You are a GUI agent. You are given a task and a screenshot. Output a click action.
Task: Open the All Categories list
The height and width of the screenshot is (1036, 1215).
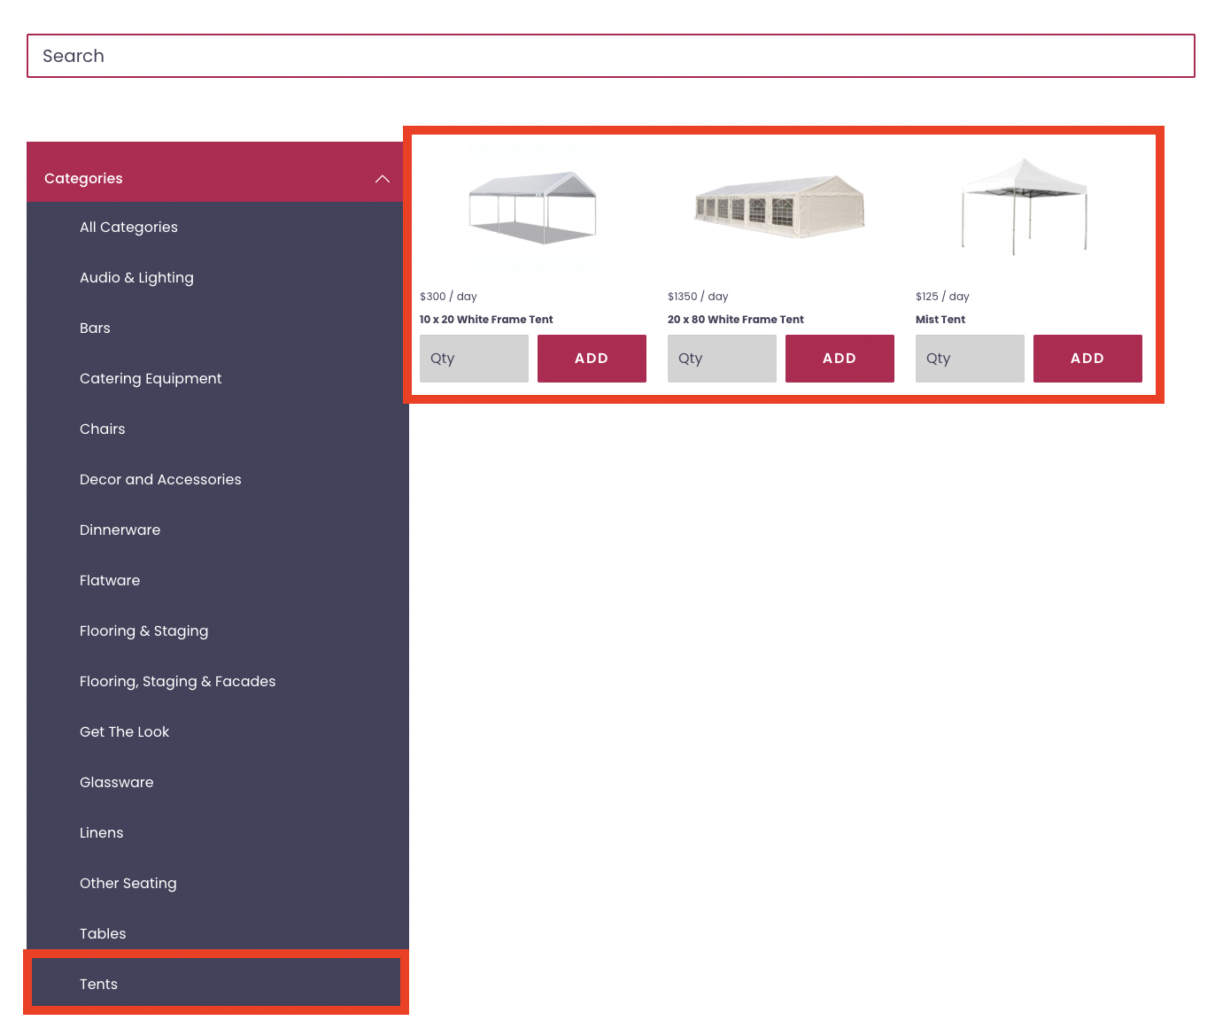click(128, 227)
